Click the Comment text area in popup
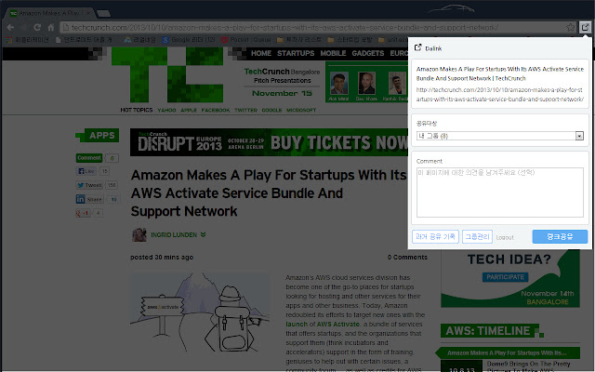Viewport: 595px width, 372px height. point(500,193)
